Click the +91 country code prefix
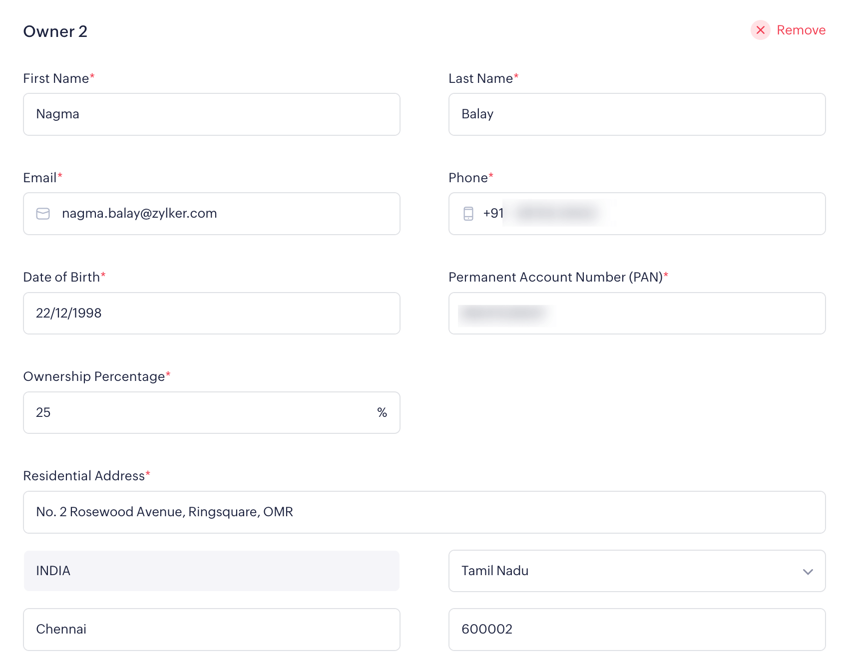846x666 pixels. (493, 214)
